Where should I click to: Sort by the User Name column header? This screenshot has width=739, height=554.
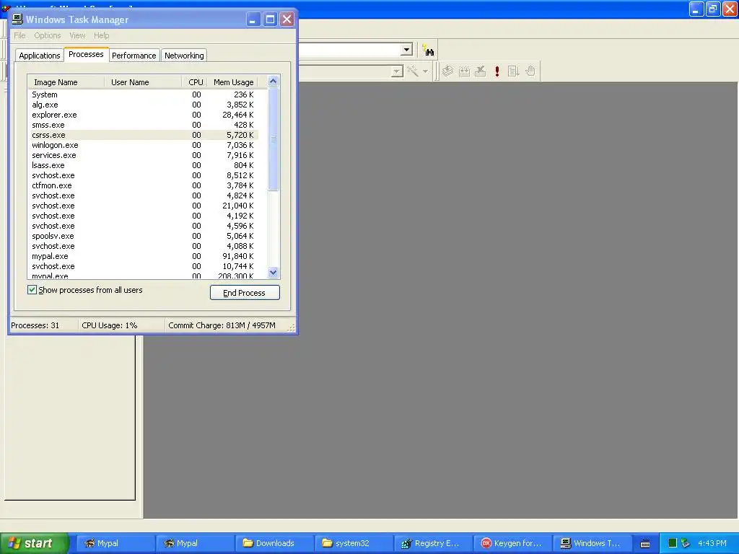click(x=143, y=82)
